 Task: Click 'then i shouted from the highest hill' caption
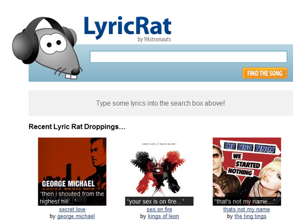72,197
